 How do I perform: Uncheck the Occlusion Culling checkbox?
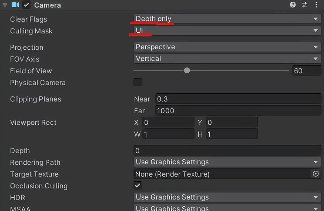click(138, 185)
